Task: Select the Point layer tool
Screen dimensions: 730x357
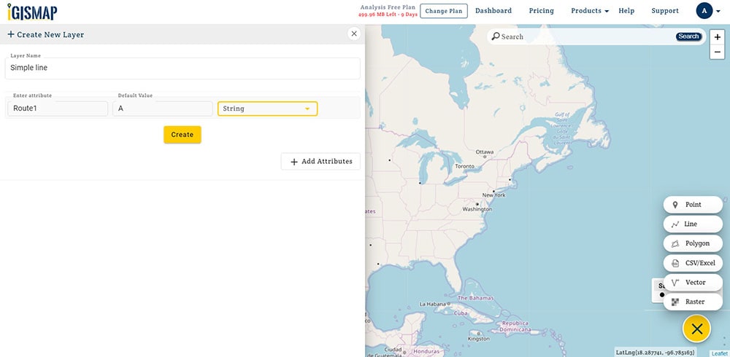Action: (693, 205)
